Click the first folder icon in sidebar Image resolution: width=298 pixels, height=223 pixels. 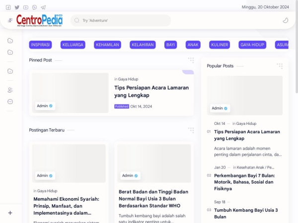[10, 41]
